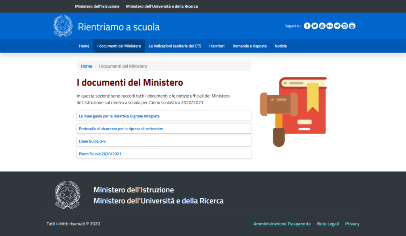Click footer text Ministero dell'Università e della Ricerca

pyautogui.click(x=159, y=201)
